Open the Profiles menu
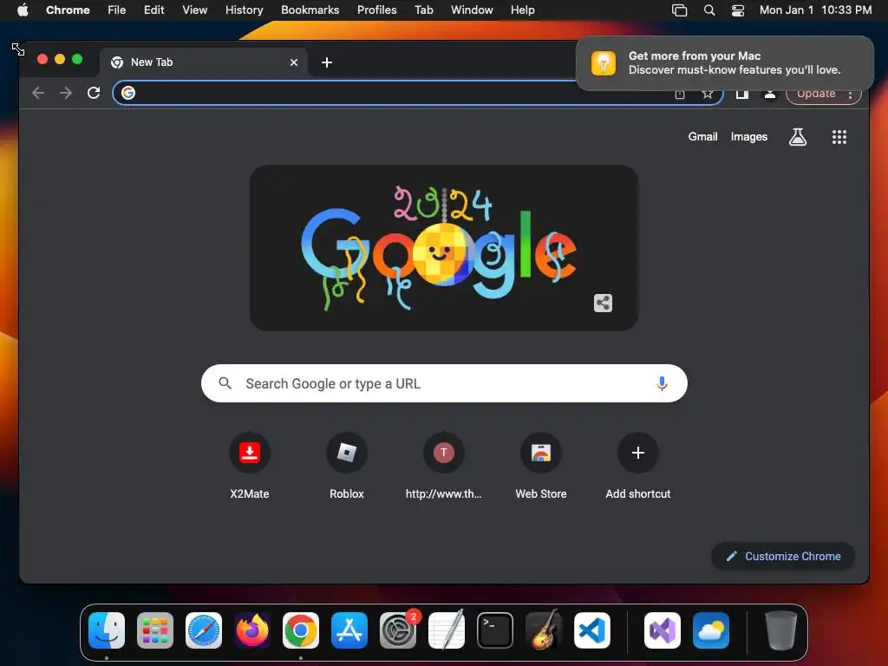 click(x=376, y=10)
